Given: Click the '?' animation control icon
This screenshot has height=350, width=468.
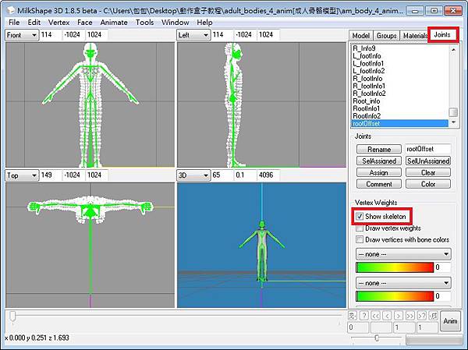Looking at the screenshot, I should (364, 316).
